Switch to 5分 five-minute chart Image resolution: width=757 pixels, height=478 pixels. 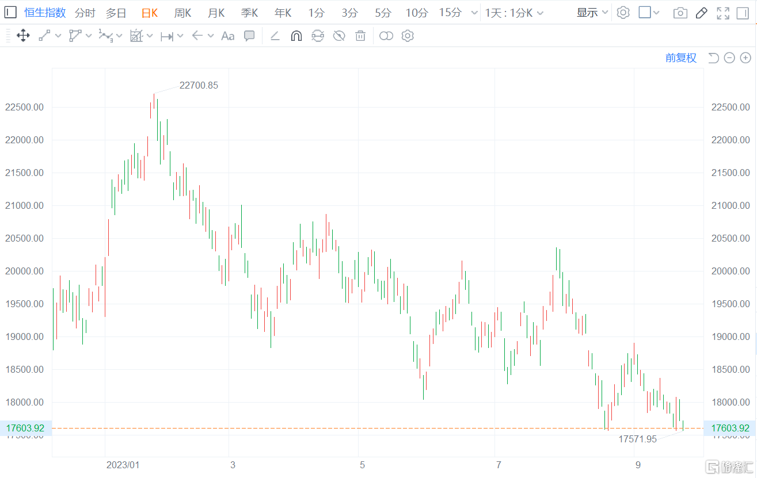coord(383,13)
